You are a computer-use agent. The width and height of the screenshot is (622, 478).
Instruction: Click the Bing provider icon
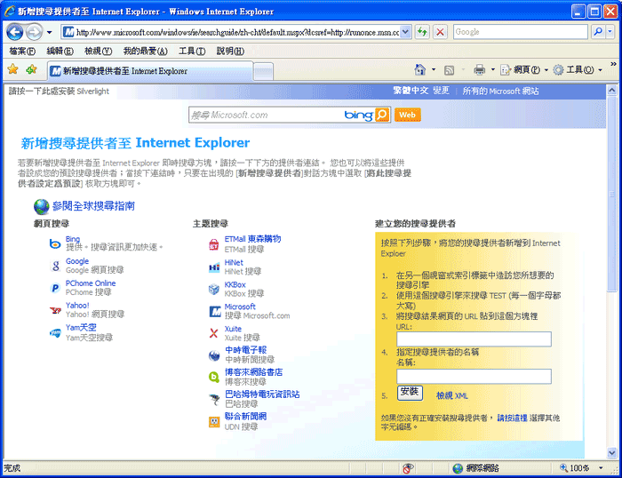[55, 243]
